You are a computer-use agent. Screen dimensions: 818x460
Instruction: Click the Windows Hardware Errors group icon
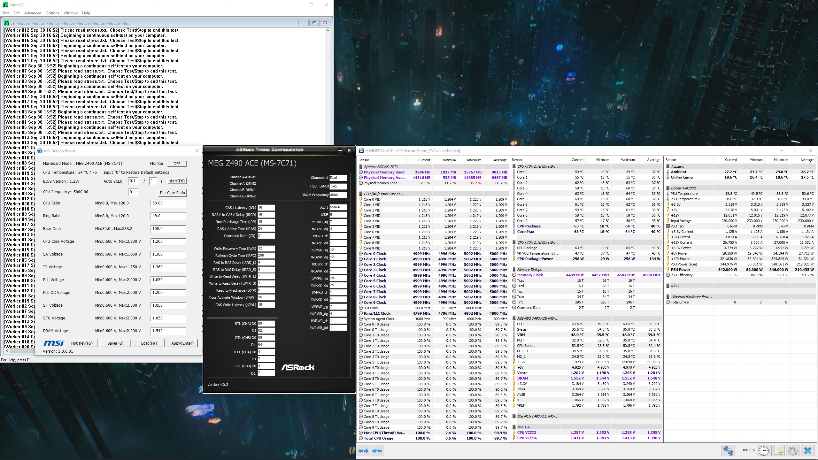[668, 297]
